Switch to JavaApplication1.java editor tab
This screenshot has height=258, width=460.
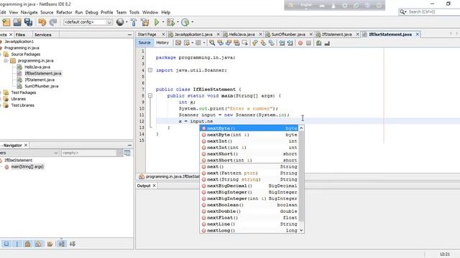(193, 34)
